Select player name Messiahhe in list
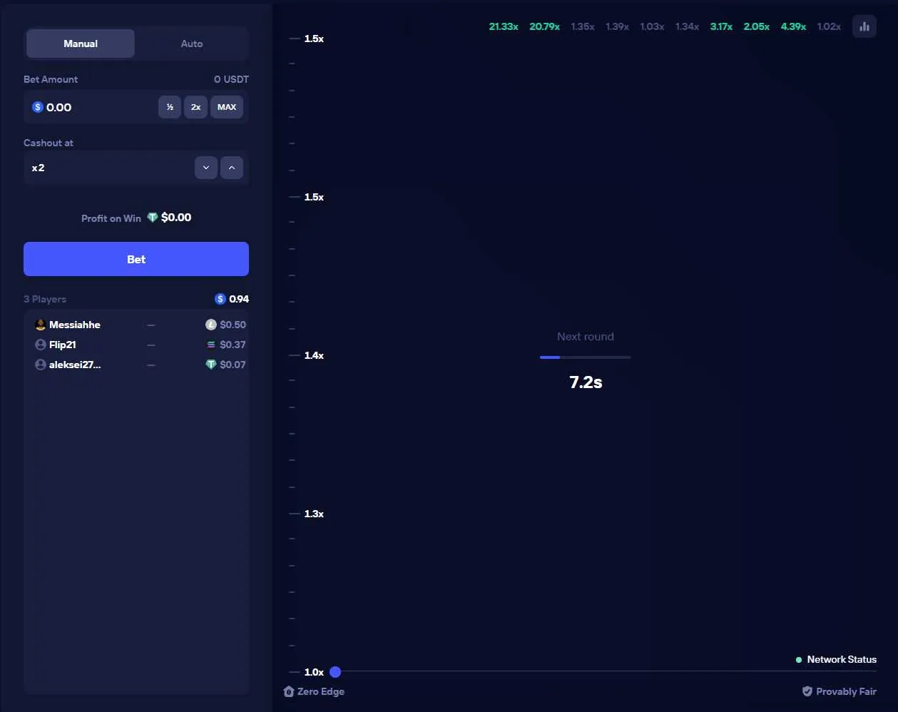This screenshot has width=898, height=712. pyautogui.click(x=75, y=325)
